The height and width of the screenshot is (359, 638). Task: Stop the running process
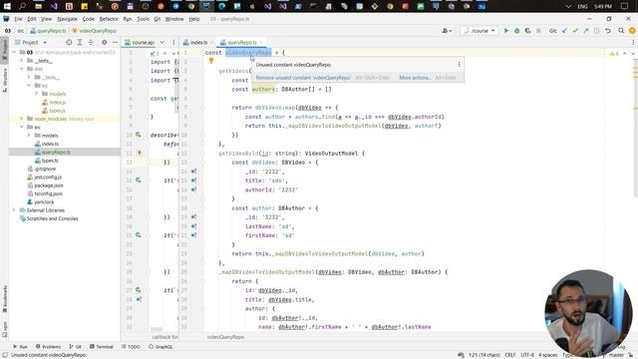tap(538, 31)
